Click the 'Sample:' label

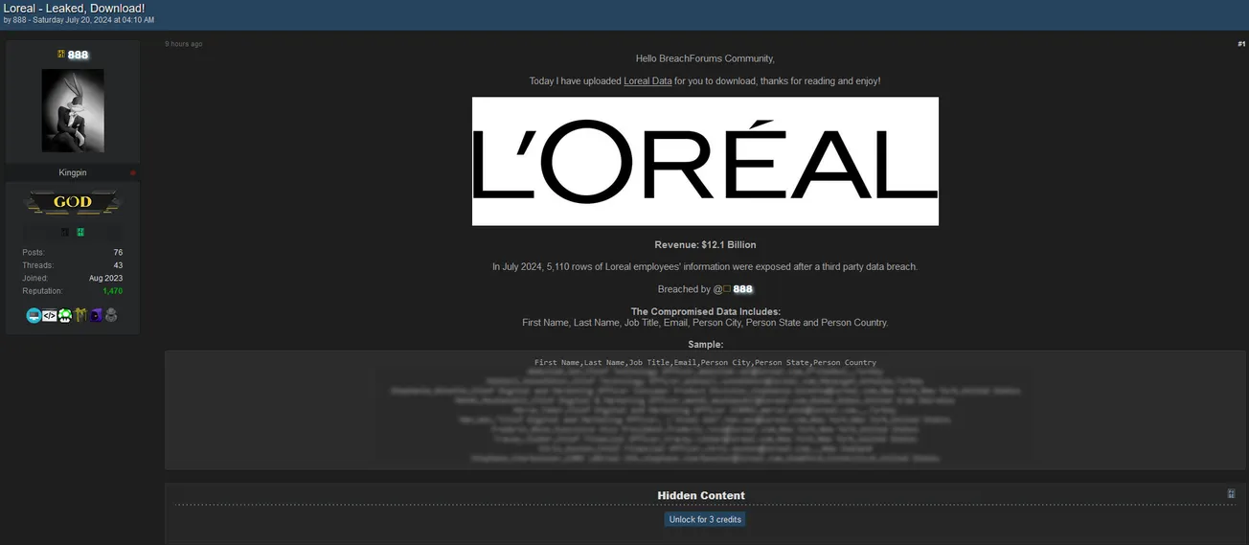705,345
